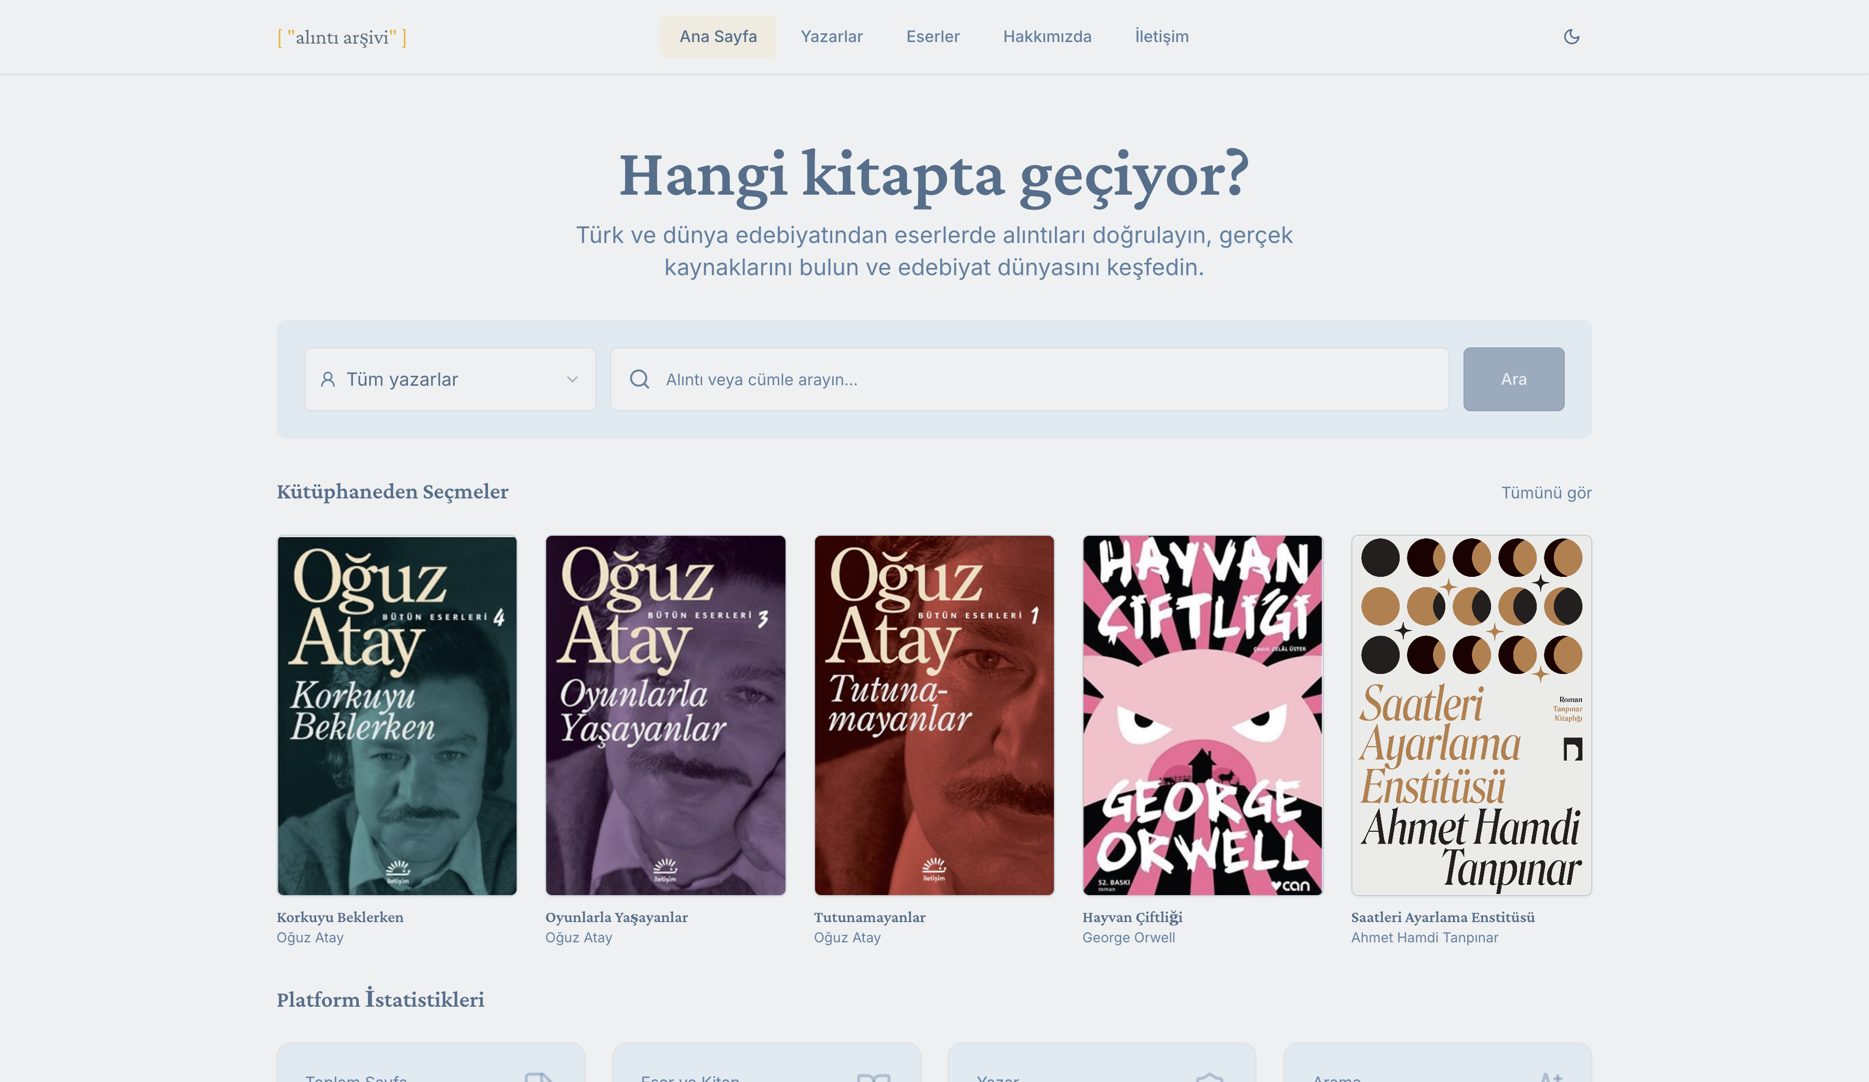Viewport: 1869px width, 1082px height.
Task: Click the Platform İstatistikleri heading
Action: (x=381, y=999)
